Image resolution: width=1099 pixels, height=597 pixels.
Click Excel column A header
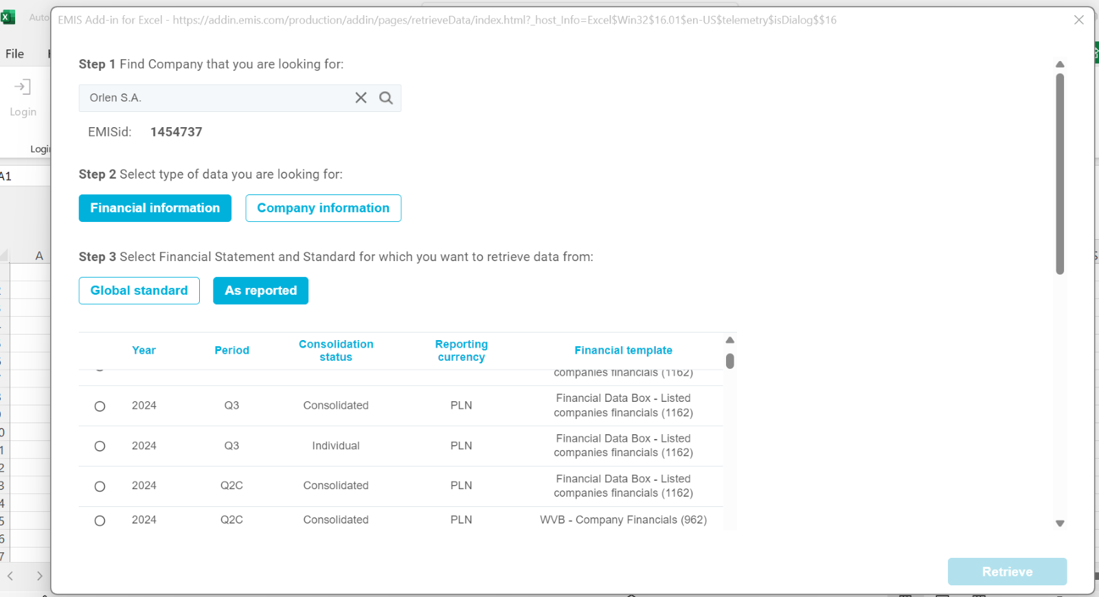click(x=39, y=256)
